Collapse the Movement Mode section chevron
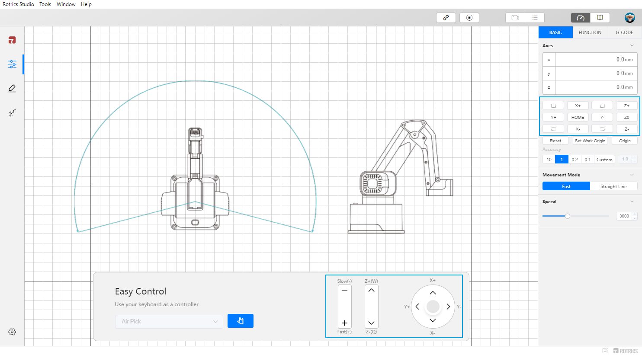 coord(632,175)
